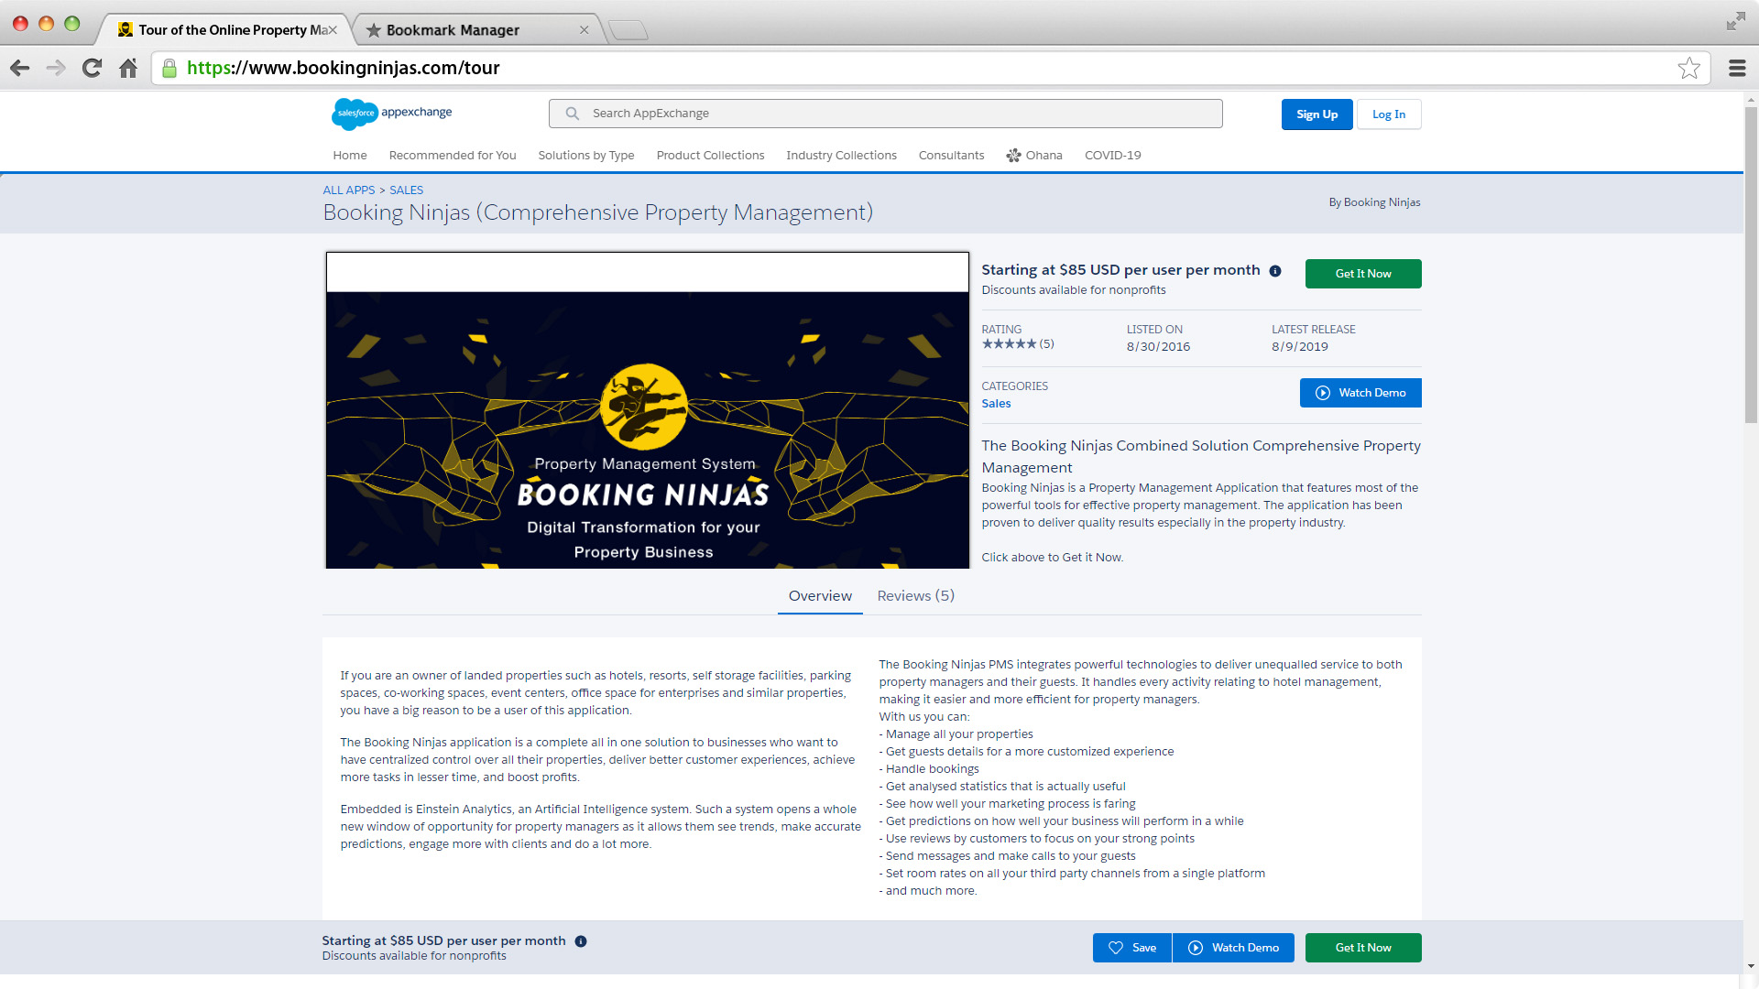Open the COVID-19 menu item

(1112, 156)
